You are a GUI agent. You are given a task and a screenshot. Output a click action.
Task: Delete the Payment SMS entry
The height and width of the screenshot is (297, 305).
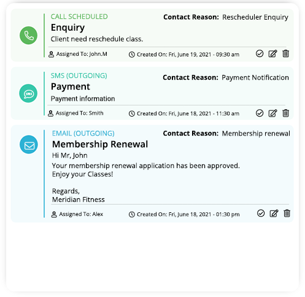click(x=285, y=113)
